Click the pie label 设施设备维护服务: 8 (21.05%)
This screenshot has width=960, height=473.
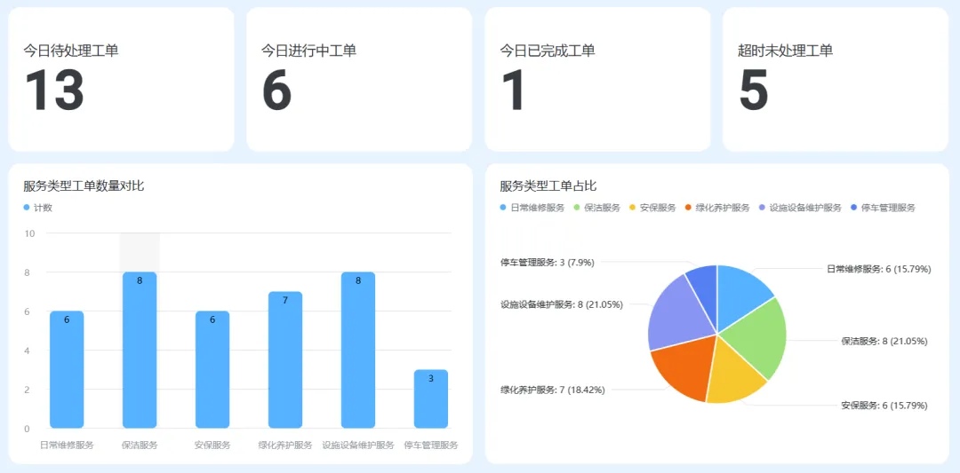point(562,305)
